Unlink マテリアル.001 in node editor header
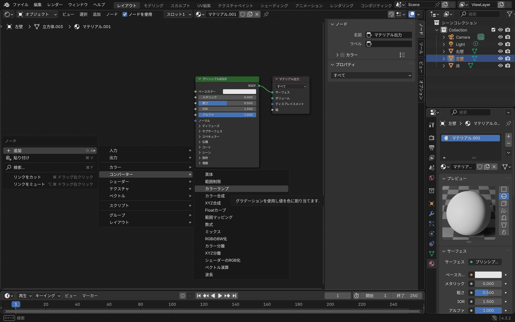The height and width of the screenshot is (322, 515). click(257, 14)
